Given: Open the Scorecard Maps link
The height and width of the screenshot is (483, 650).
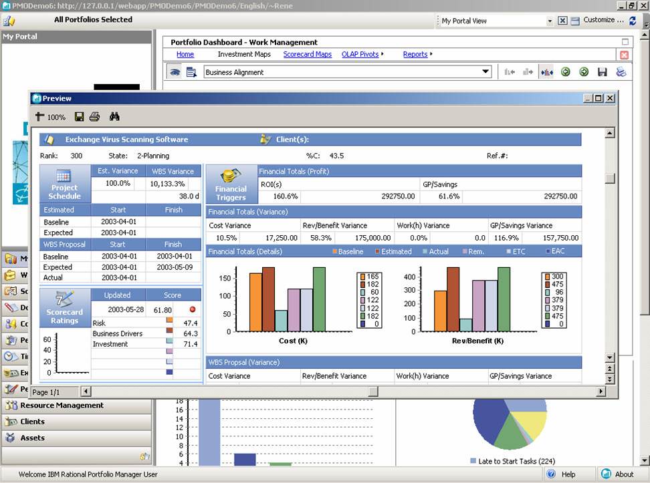Looking at the screenshot, I should click(307, 54).
